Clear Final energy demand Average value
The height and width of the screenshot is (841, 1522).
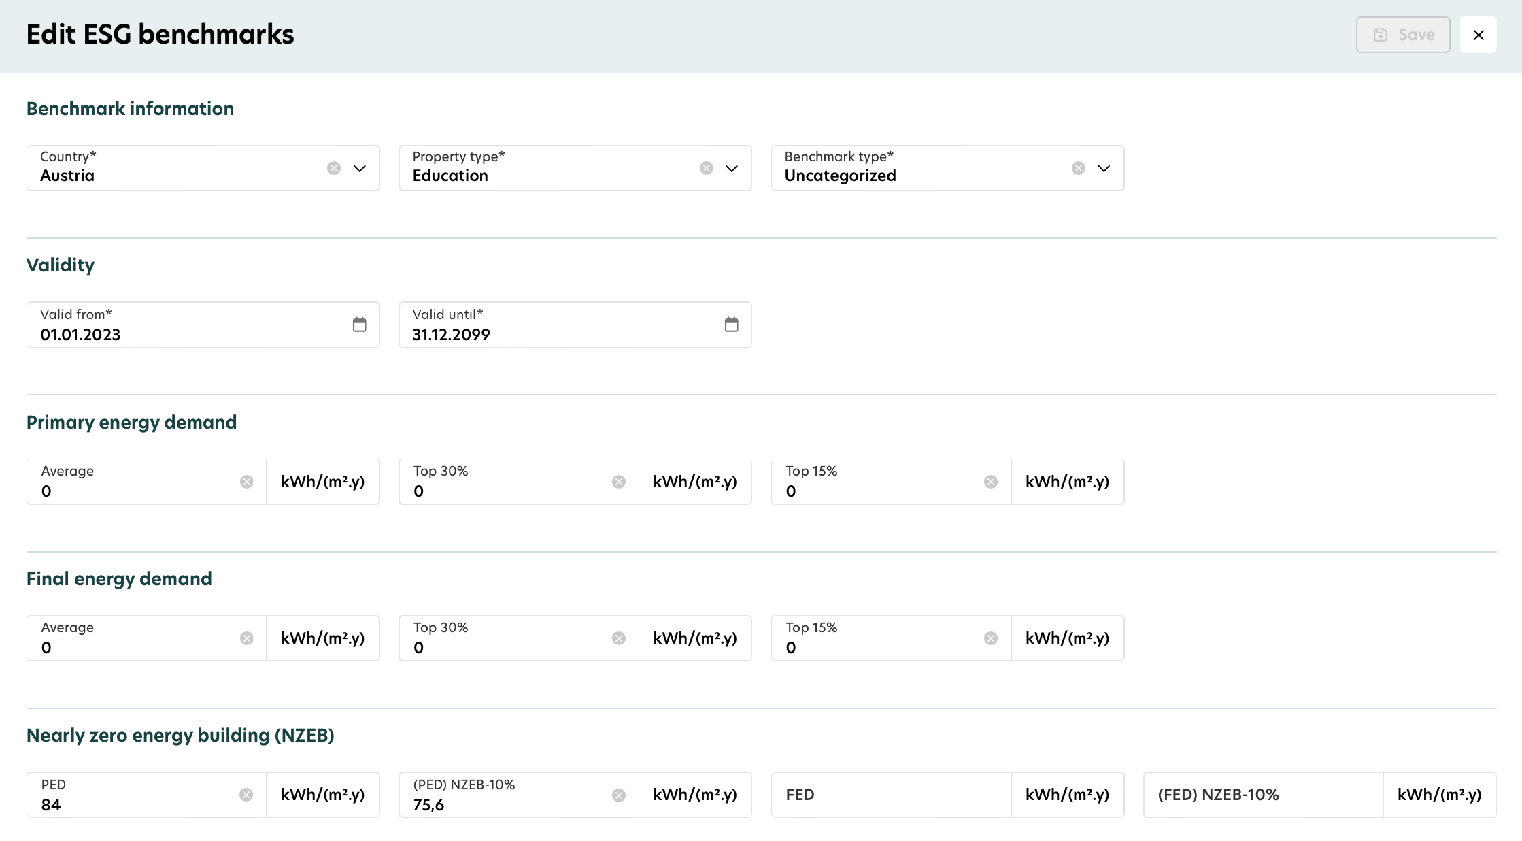[246, 638]
